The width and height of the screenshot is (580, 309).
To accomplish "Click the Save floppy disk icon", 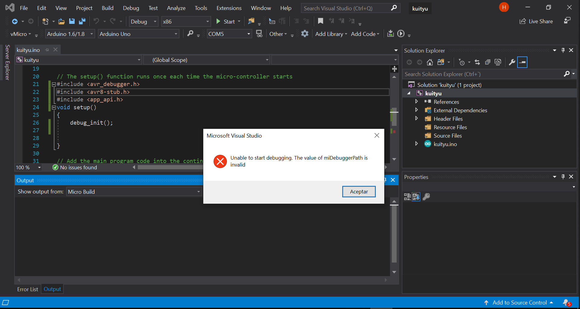I will (72, 21).
